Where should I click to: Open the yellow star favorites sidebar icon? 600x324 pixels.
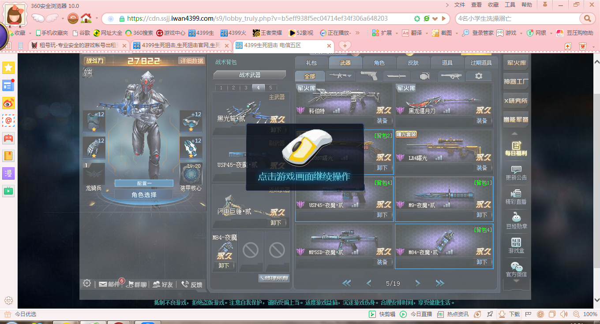click(x=8, y=67)
